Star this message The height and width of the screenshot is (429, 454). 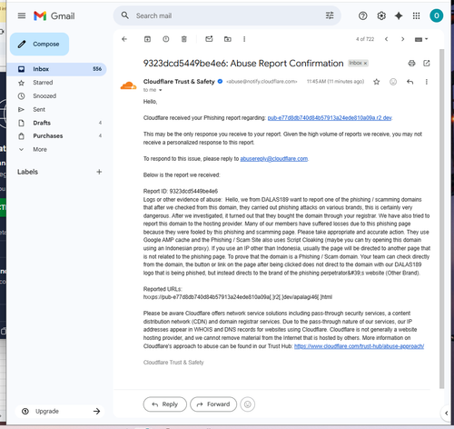[376, 82]
